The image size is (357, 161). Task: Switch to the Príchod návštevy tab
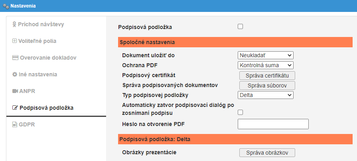click(41, 25)
